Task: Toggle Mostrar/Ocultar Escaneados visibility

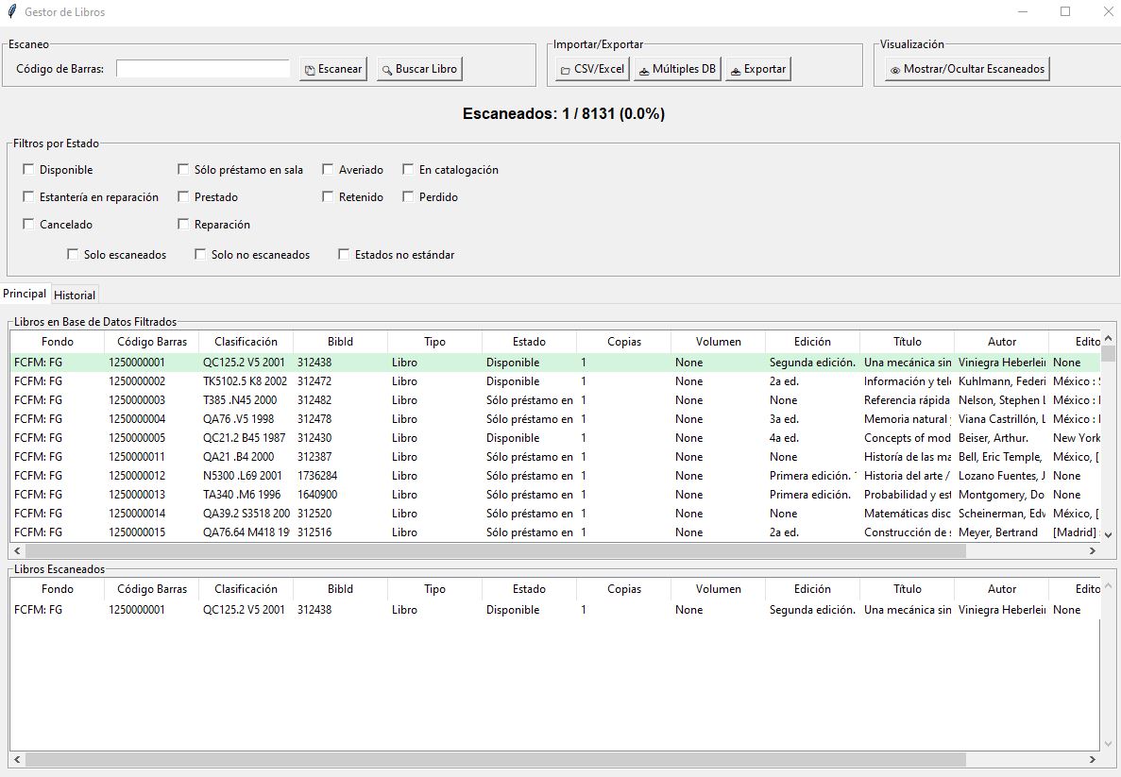Action: click(x=967, y=69)
